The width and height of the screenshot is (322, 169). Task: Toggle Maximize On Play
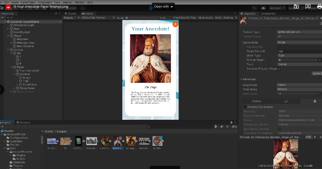point(184,18)
